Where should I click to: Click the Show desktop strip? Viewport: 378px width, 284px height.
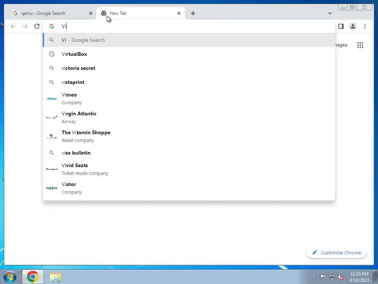(375, 277)
